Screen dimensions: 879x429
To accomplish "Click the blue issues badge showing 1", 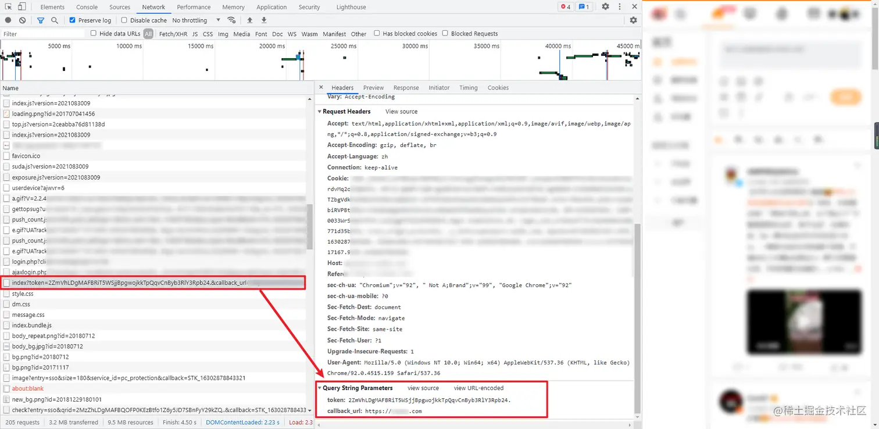I will pyautogui.click(x=584, y=7).
